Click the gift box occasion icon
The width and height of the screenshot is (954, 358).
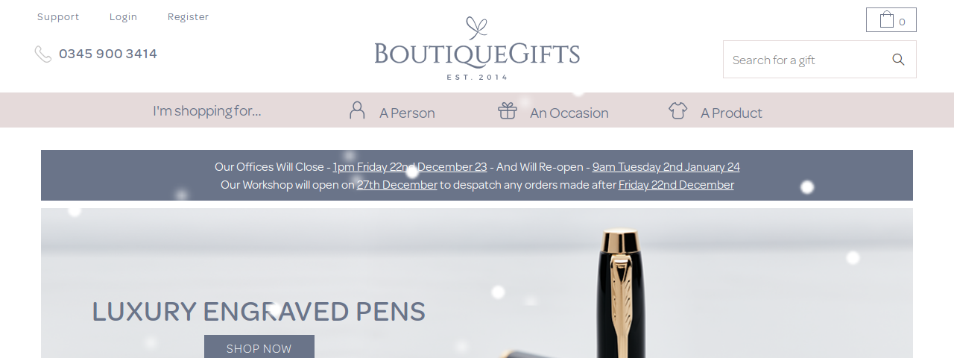pyautogui.click(x=508, y=110)
